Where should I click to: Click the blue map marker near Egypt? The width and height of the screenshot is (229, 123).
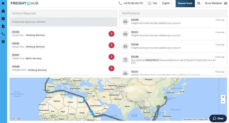tap(84, 101)
